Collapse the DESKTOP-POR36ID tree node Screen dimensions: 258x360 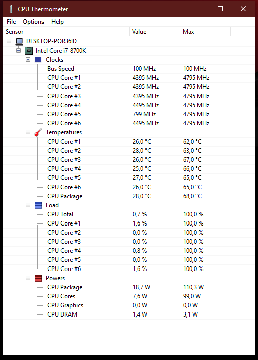pos(9,41)
